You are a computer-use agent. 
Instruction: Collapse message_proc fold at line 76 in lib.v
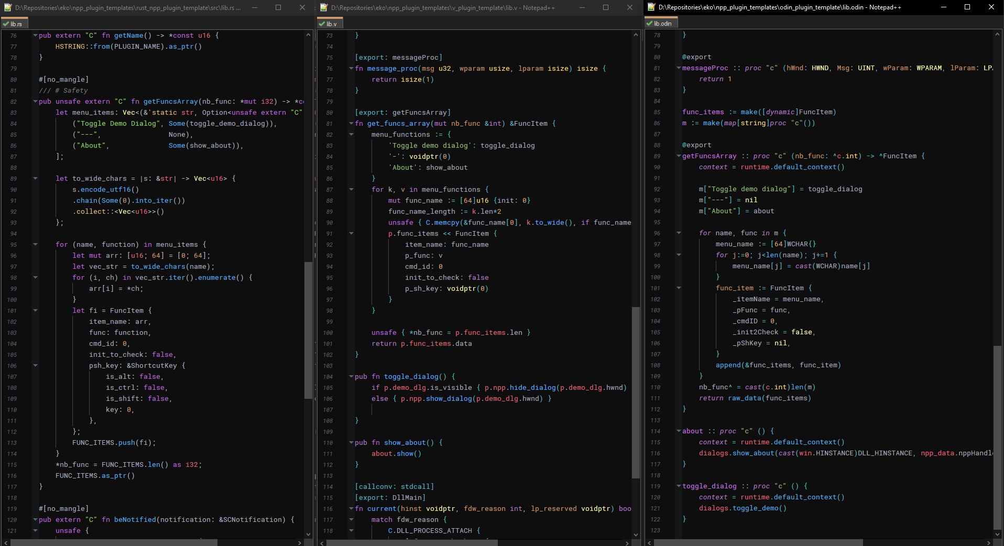(351, 69)
